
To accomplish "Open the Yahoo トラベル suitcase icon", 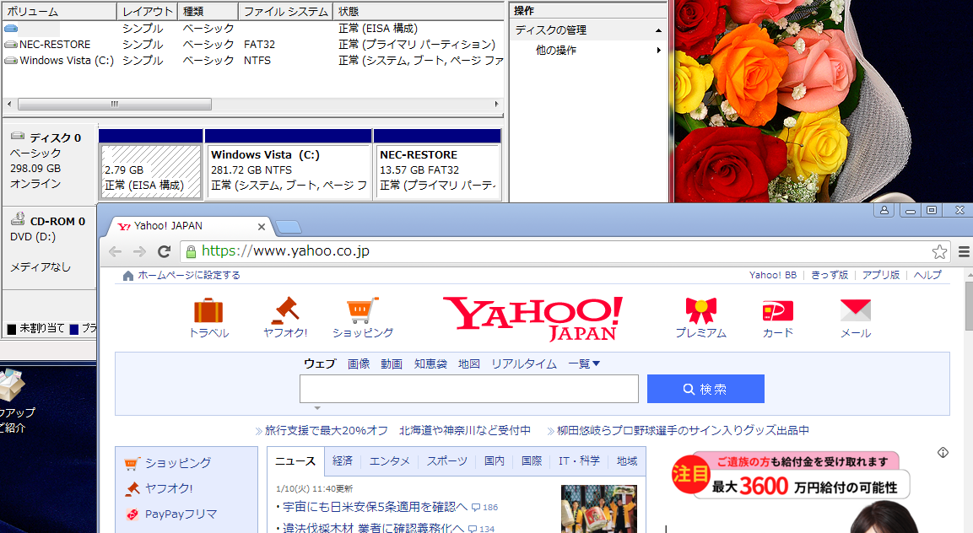I will [x=208, y=311].
